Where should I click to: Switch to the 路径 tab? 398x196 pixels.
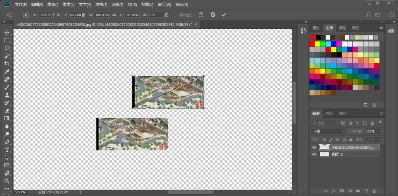tap(342, 113)
